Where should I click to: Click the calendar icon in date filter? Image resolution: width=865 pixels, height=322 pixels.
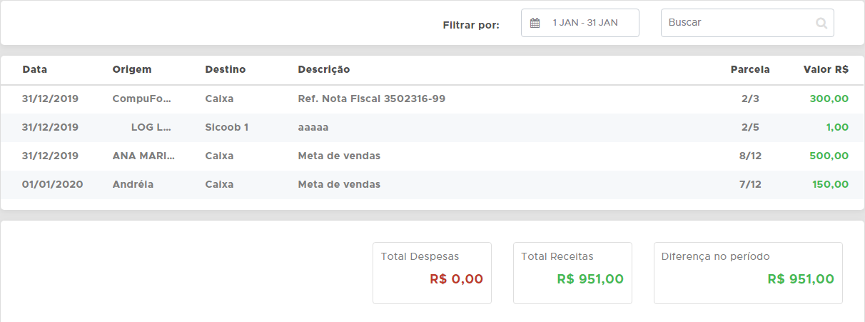click(535, 23)
